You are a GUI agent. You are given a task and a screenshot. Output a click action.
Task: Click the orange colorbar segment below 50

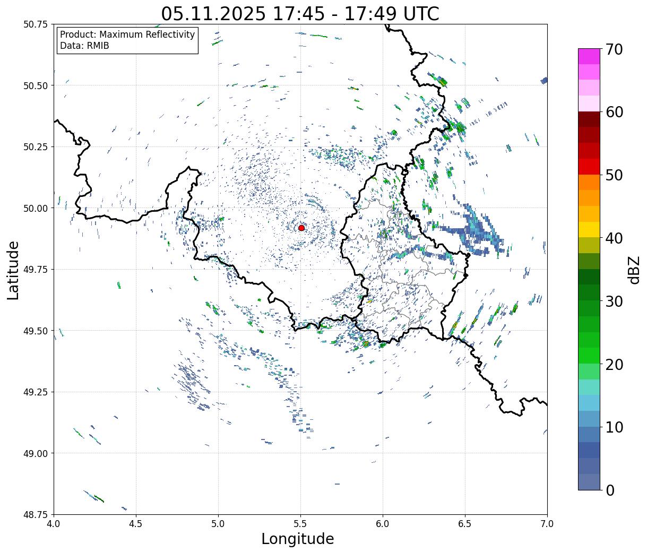point(589,182)
